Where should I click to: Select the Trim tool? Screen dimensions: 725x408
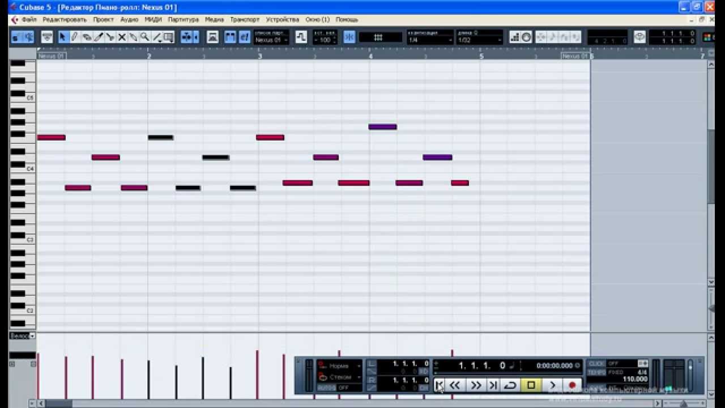coord(98,37)
